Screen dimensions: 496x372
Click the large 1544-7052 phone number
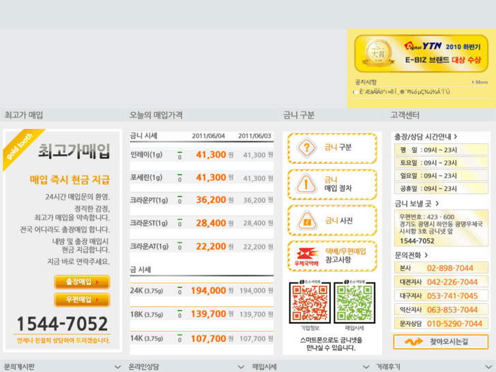[62, 324]
